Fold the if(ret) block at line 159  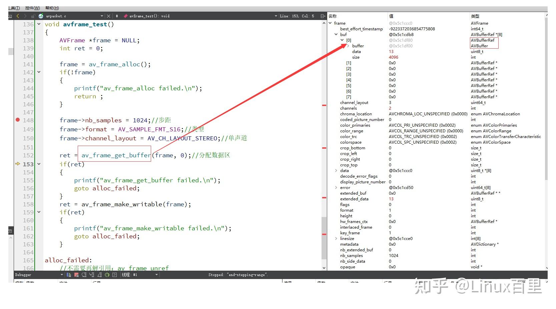click(x=39, y=212)
